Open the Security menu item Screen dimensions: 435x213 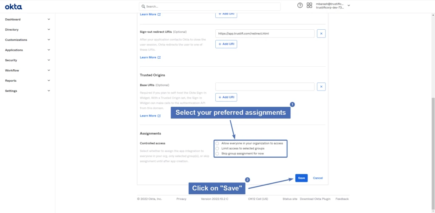pyautogui.click(x=27, y=60)
